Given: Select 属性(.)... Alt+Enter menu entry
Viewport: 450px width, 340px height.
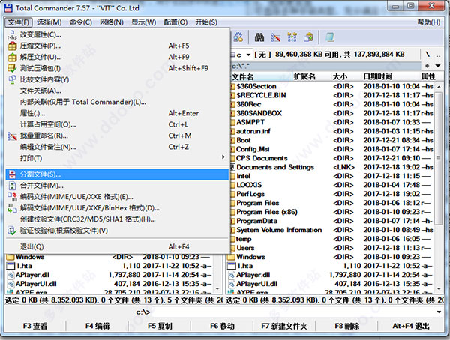Looking at the screenshot, I should point(117,113).
